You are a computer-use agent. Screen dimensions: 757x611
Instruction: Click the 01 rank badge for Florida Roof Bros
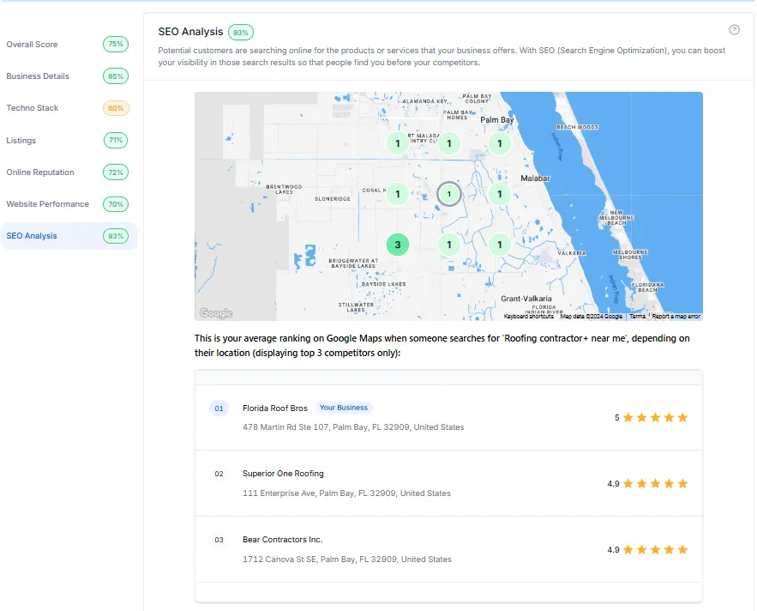click(x=219, y=408)
